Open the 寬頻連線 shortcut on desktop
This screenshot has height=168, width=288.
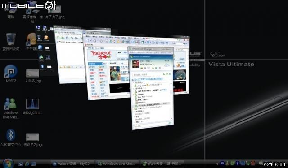pyautogui.click(x=32, y=13)
